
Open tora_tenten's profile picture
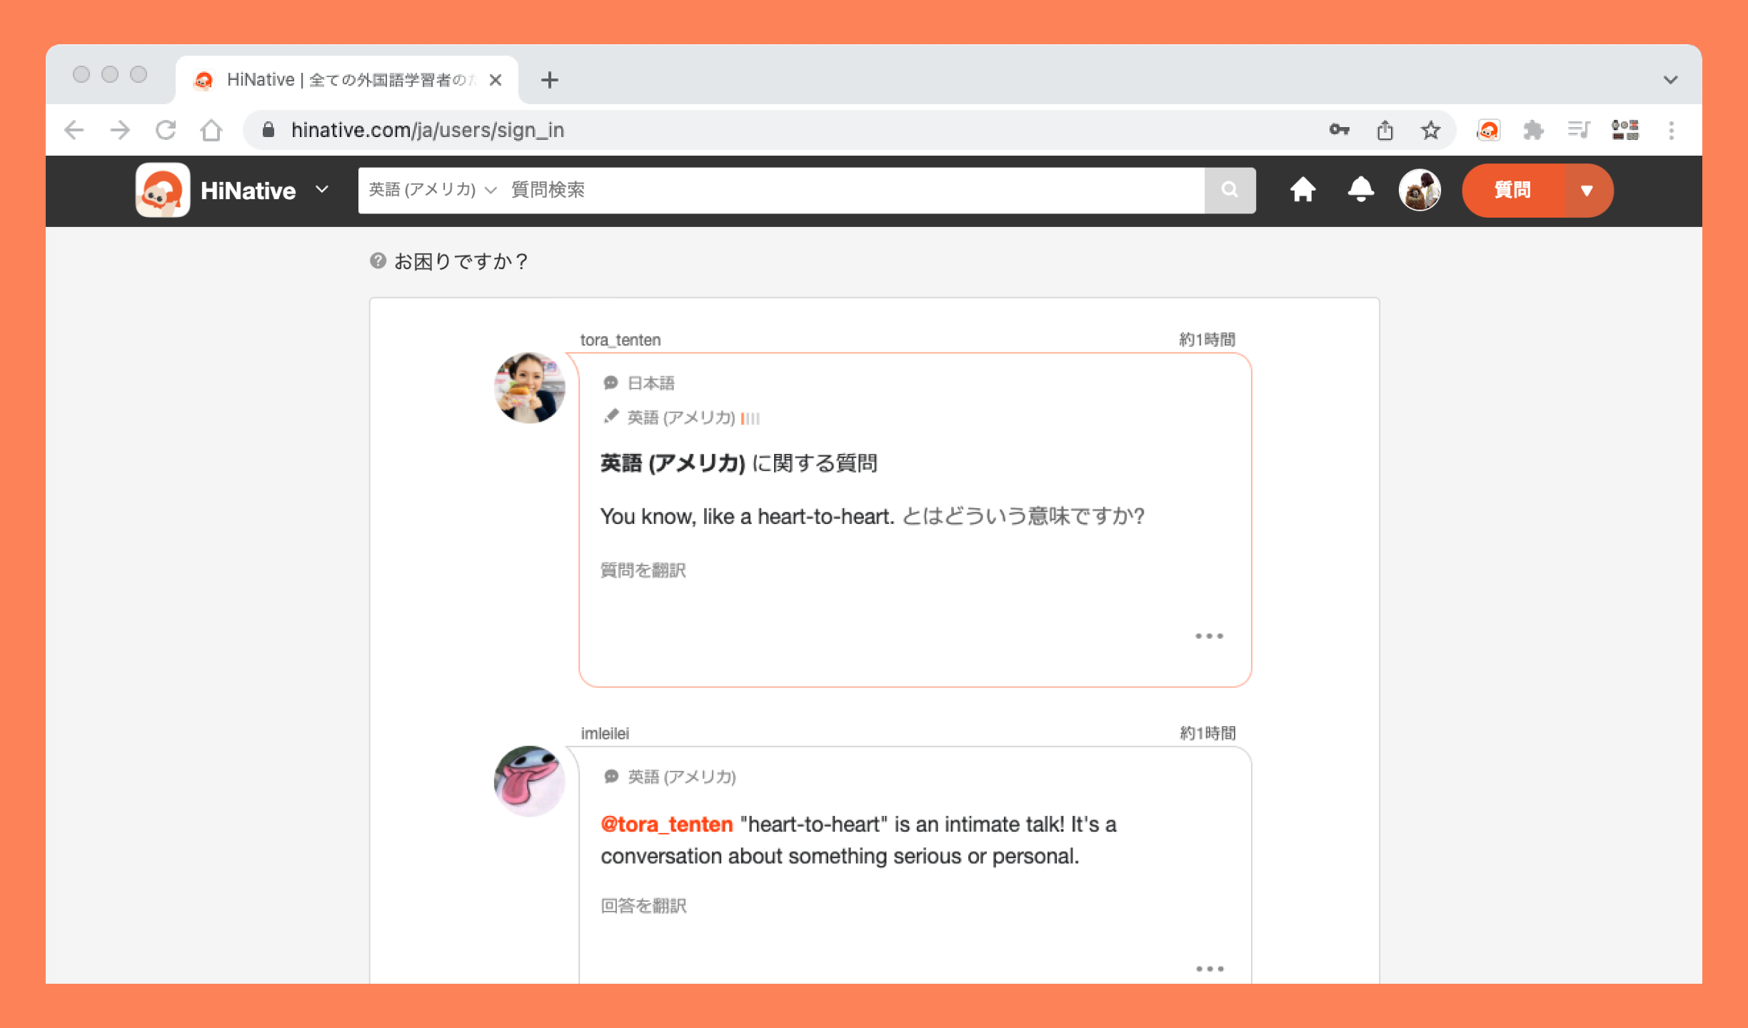(529, 388)
